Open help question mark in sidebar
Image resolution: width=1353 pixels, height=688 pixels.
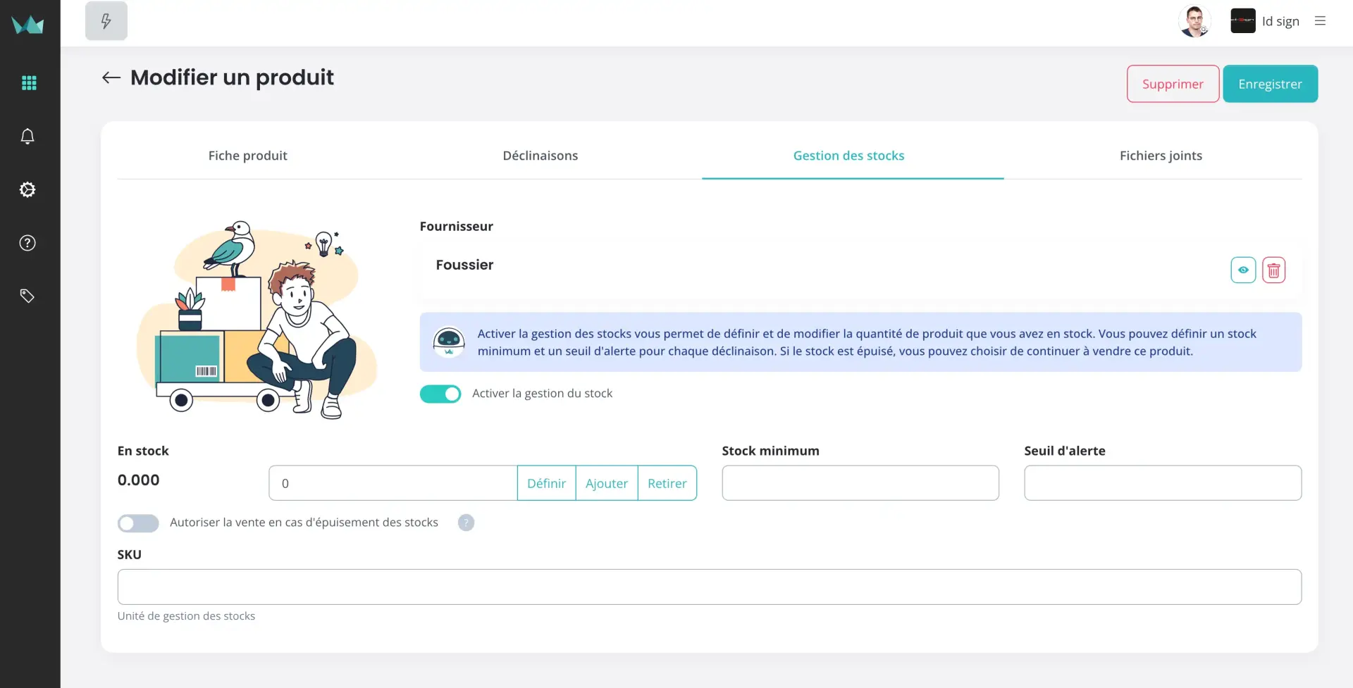click(x=27, y=243)
